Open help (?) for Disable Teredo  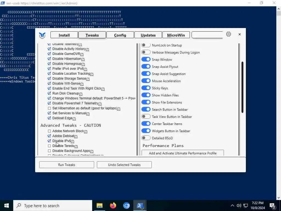pos(76,146)
